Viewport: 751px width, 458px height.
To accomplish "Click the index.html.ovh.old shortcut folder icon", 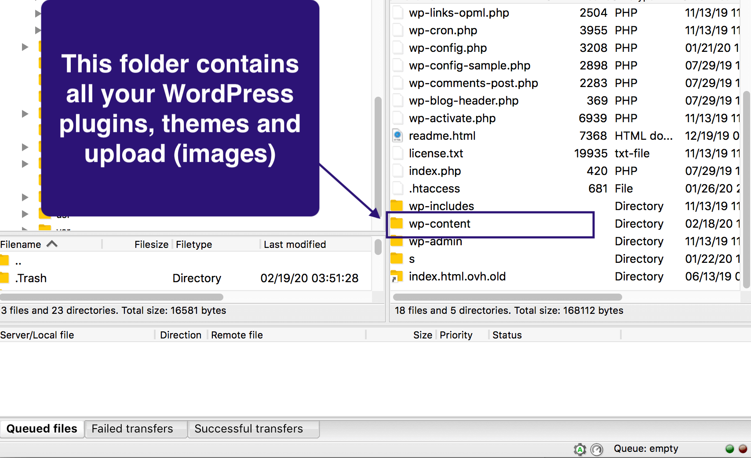I will tap(397, 276).
